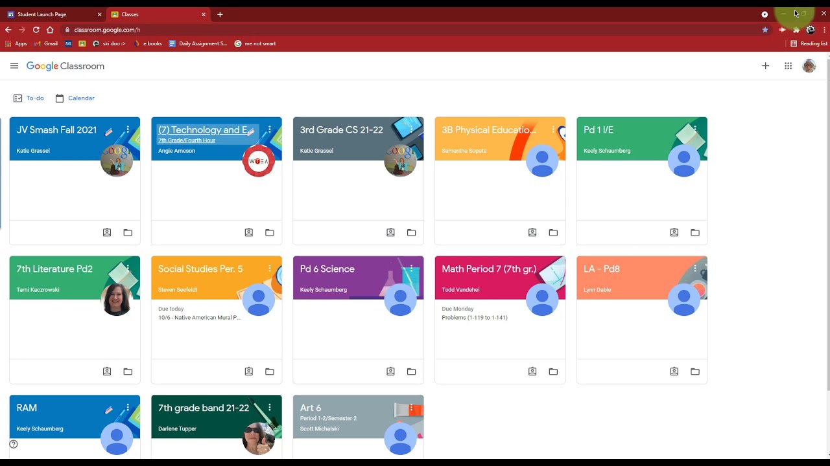Go to the browser home page
The height and width of the screenshot is (466, 830).
(50, 30)
